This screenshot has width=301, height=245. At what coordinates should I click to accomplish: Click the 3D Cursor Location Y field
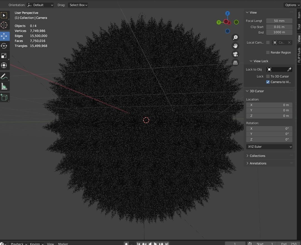[x=269, y=111]
